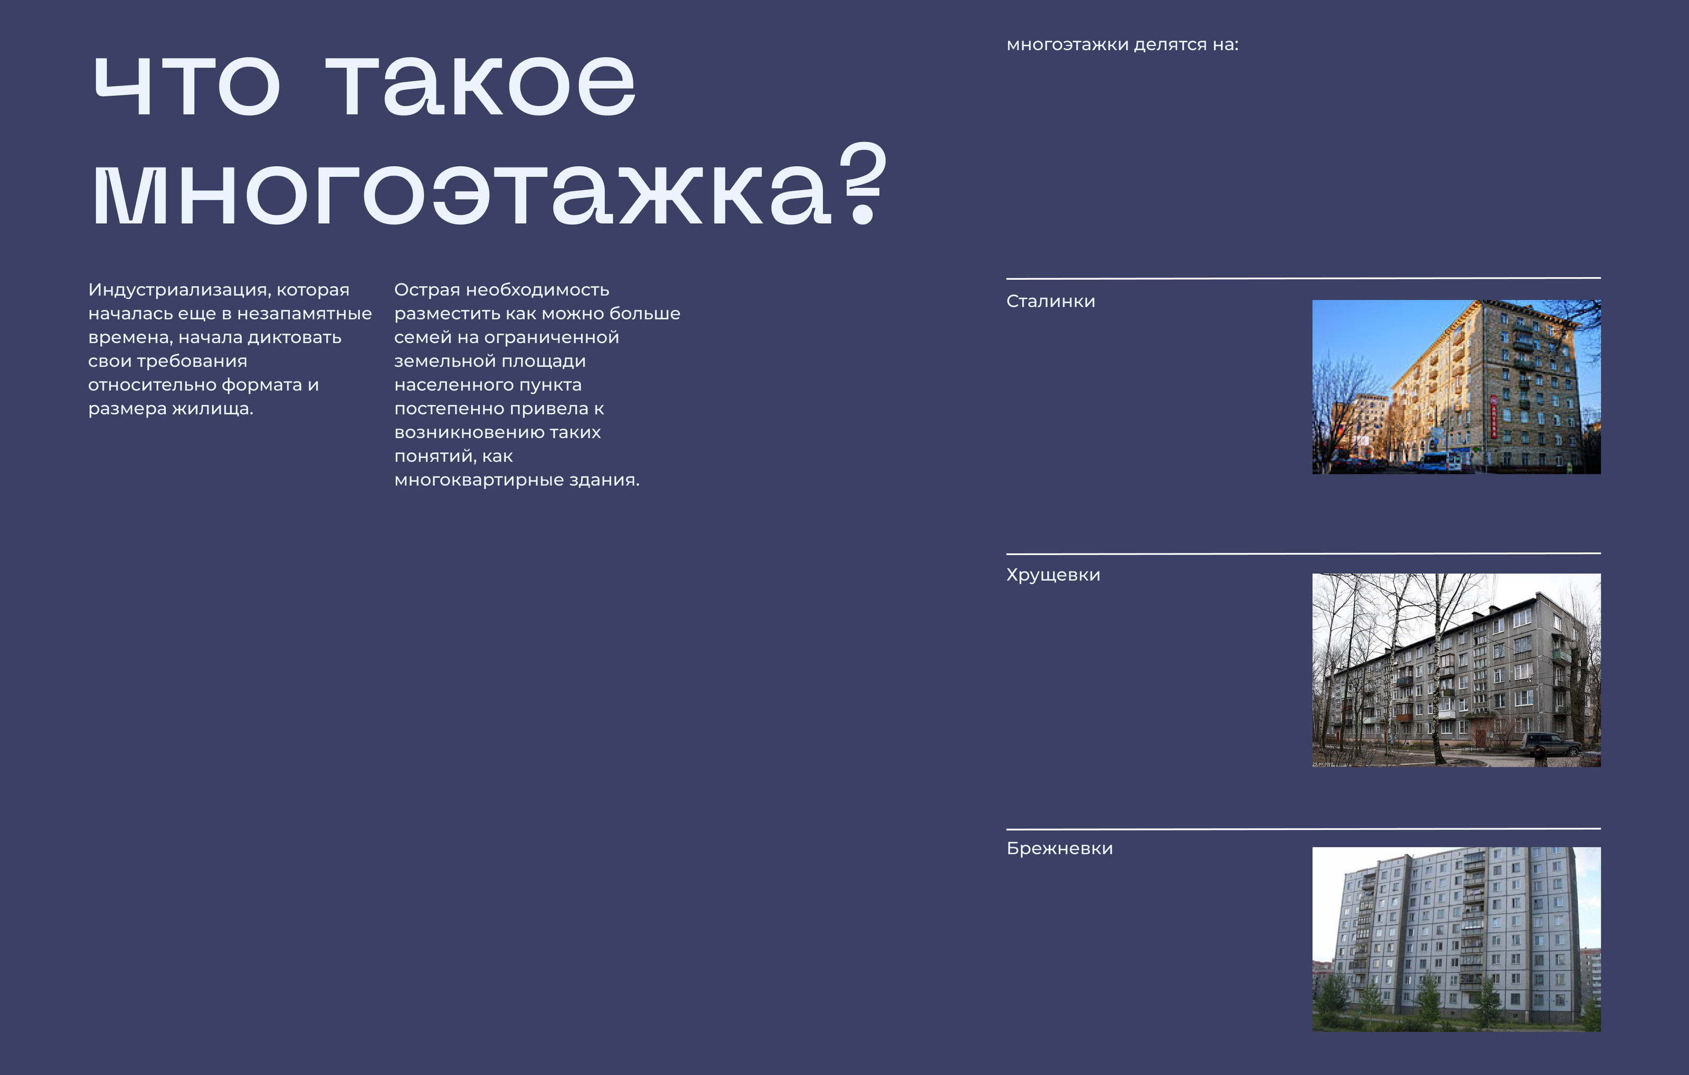Click the Сталинки label text
Image resolution: width=1689 pixels, height=1075 pixels.
point(1050,301)
